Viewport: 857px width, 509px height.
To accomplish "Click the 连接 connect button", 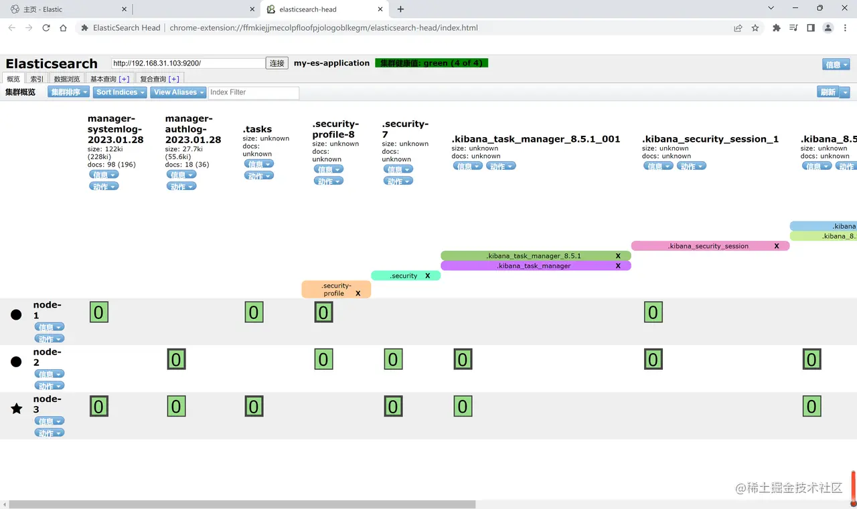I will coord(277,63).
